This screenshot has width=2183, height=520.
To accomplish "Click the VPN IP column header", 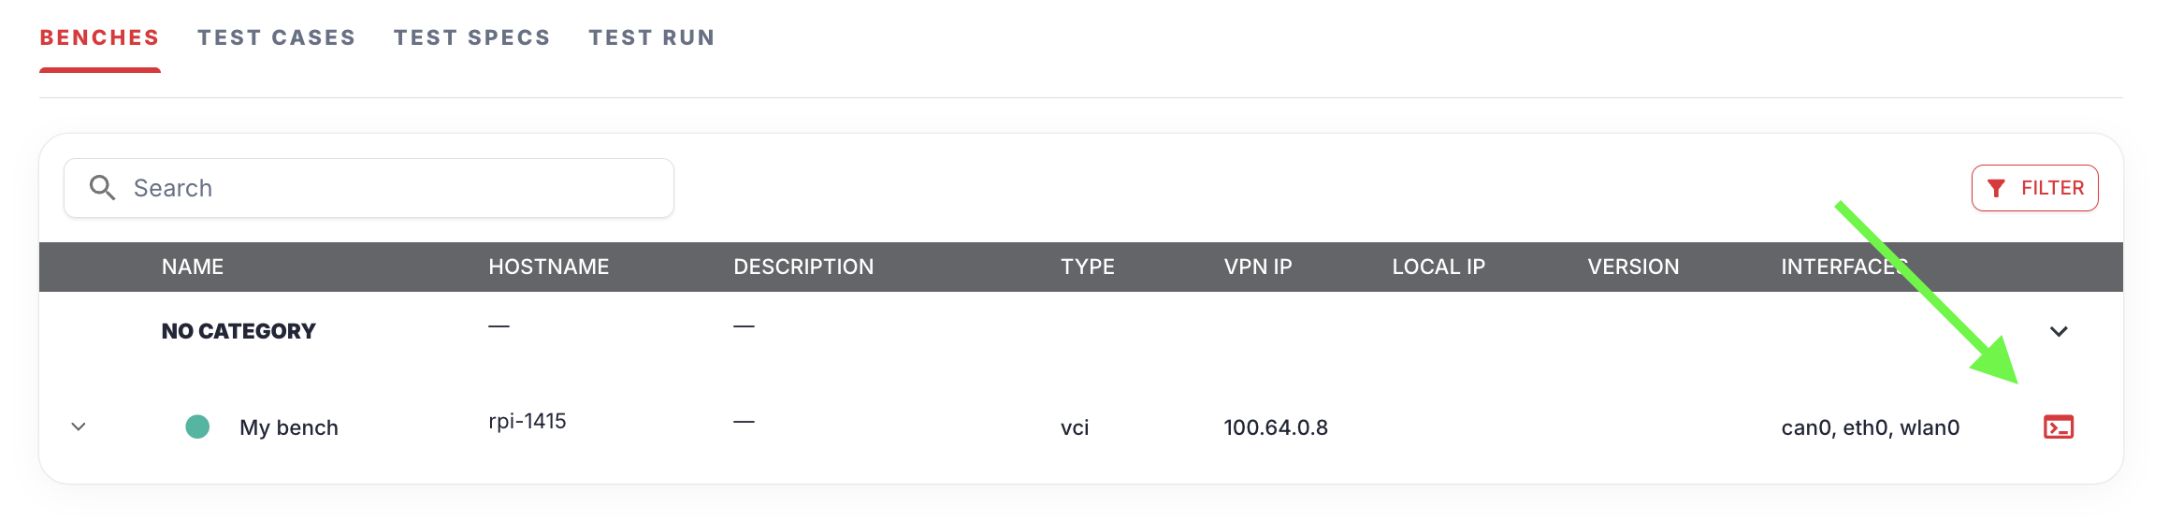I will (1257, 267).
